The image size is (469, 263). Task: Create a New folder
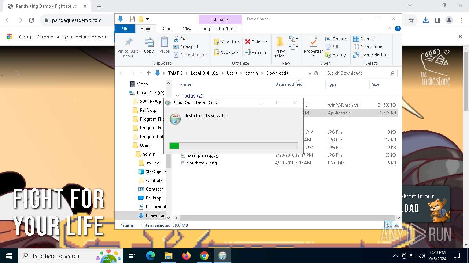[x=280, y=47]
